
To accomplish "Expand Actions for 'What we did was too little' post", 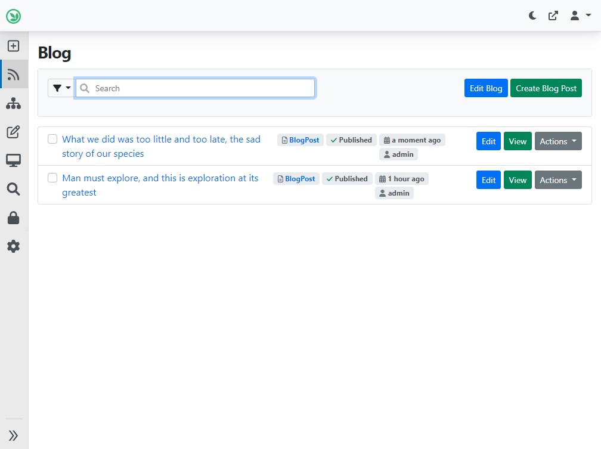I will pos(558,141).
